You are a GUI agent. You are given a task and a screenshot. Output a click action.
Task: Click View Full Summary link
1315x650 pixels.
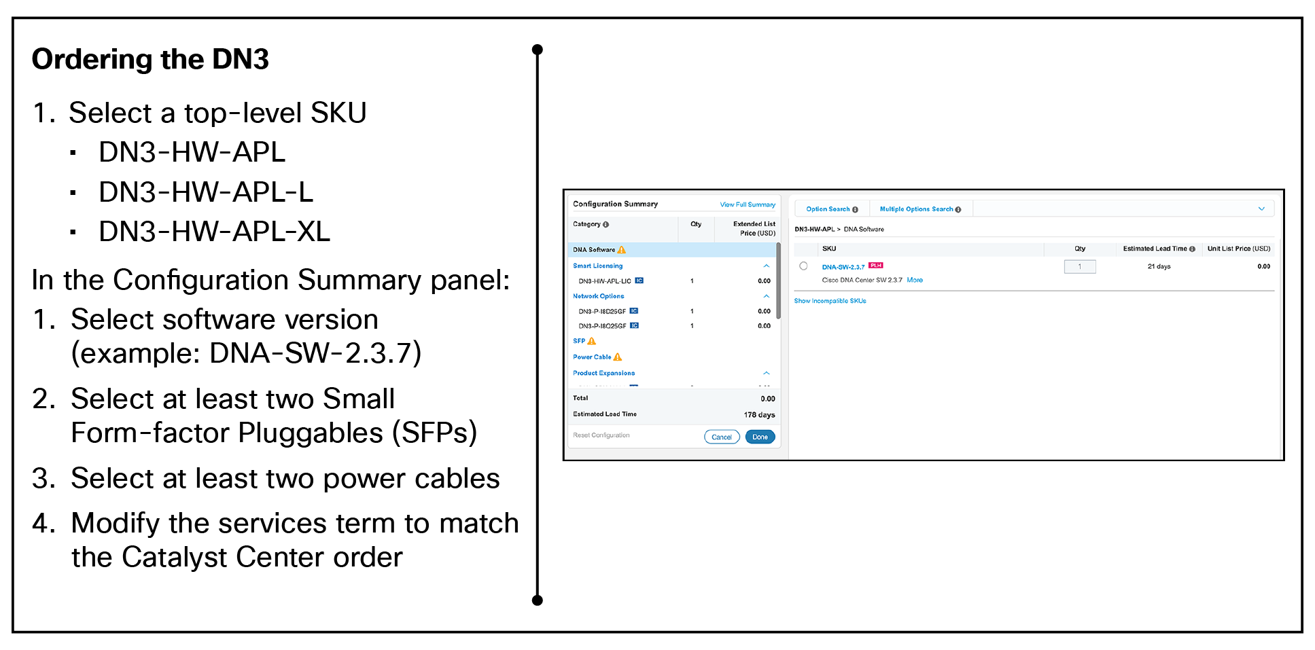[748, 204]
